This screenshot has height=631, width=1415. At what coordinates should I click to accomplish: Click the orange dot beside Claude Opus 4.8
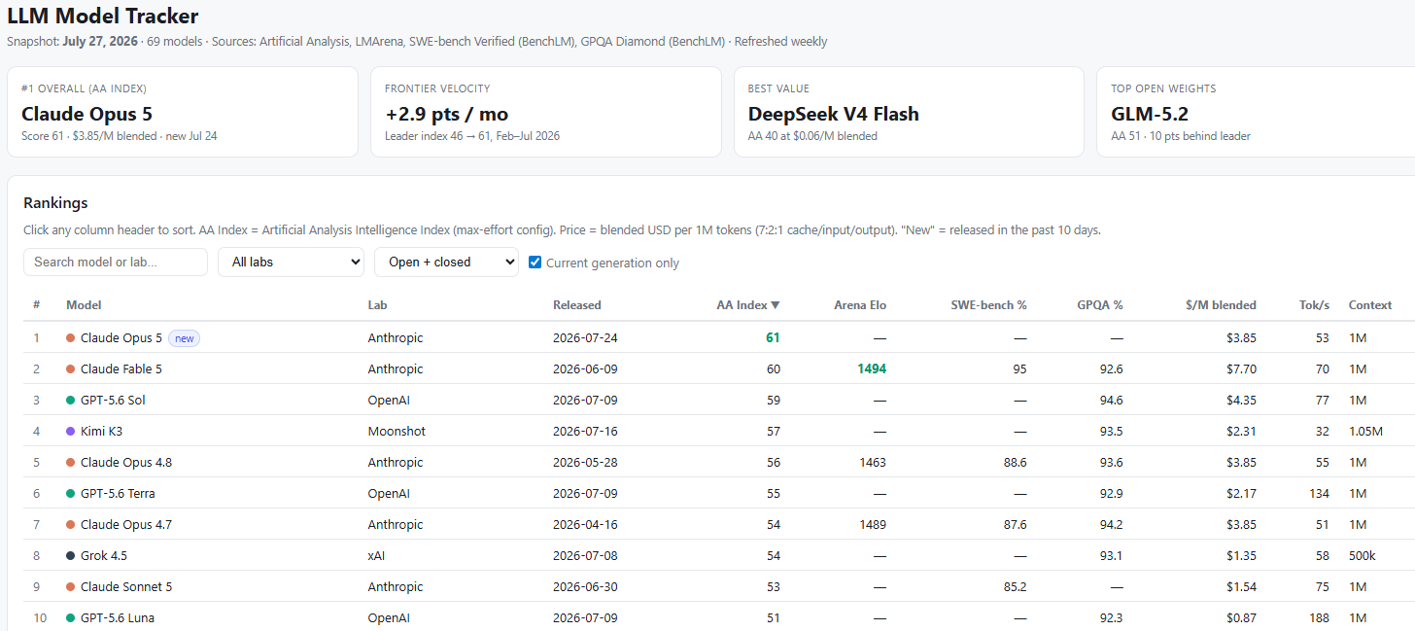coord(70,462)
